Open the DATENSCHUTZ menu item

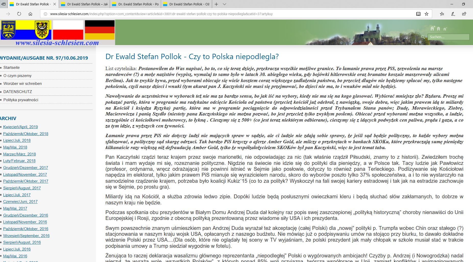click(x=18, y=92)
